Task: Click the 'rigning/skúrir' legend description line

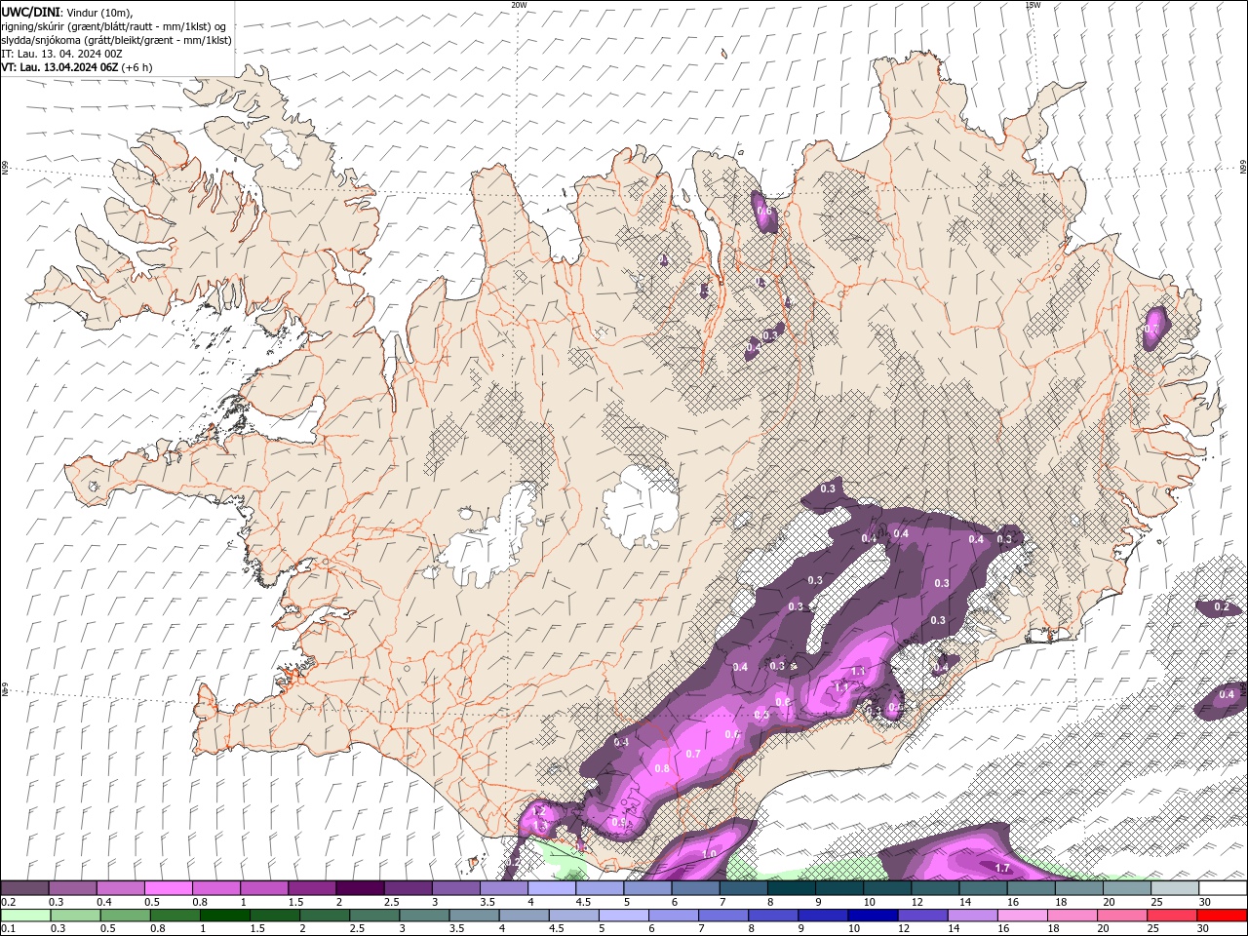Action: pos(114,26)
